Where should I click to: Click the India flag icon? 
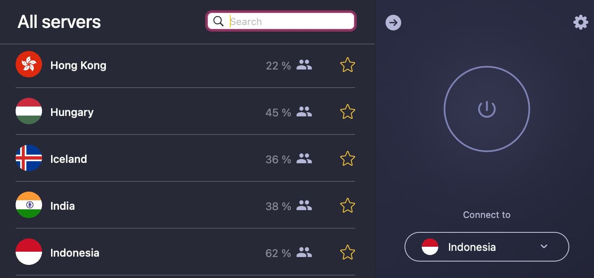(29, 205)
